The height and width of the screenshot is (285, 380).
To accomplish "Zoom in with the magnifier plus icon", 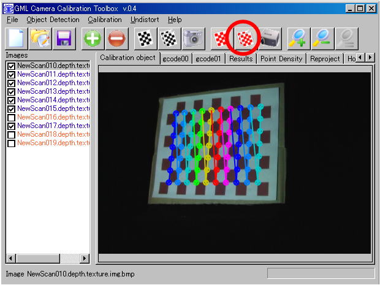I will point(298,39).
